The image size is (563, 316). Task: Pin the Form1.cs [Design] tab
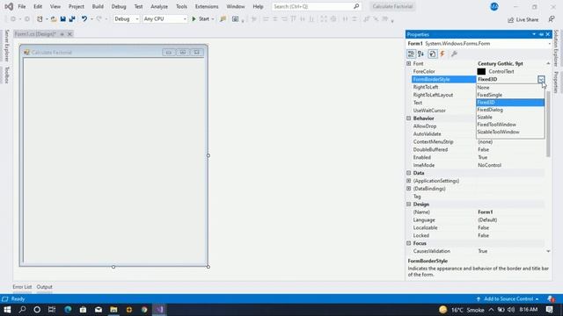(62, 34)
